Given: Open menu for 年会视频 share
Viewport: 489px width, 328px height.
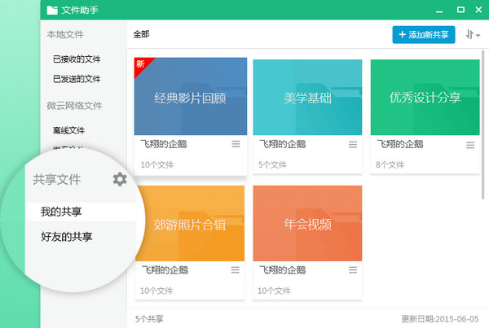Looking at the screenshot, I should point(353,270).
